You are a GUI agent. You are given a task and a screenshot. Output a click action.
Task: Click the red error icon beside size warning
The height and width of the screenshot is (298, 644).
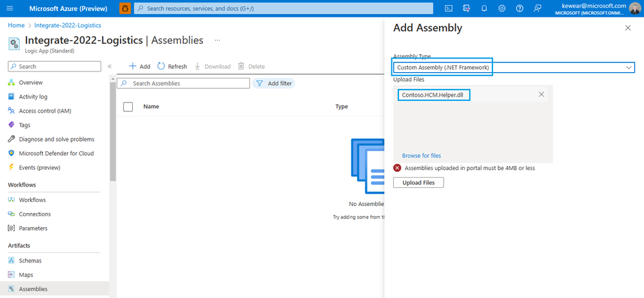click(397, 168)
